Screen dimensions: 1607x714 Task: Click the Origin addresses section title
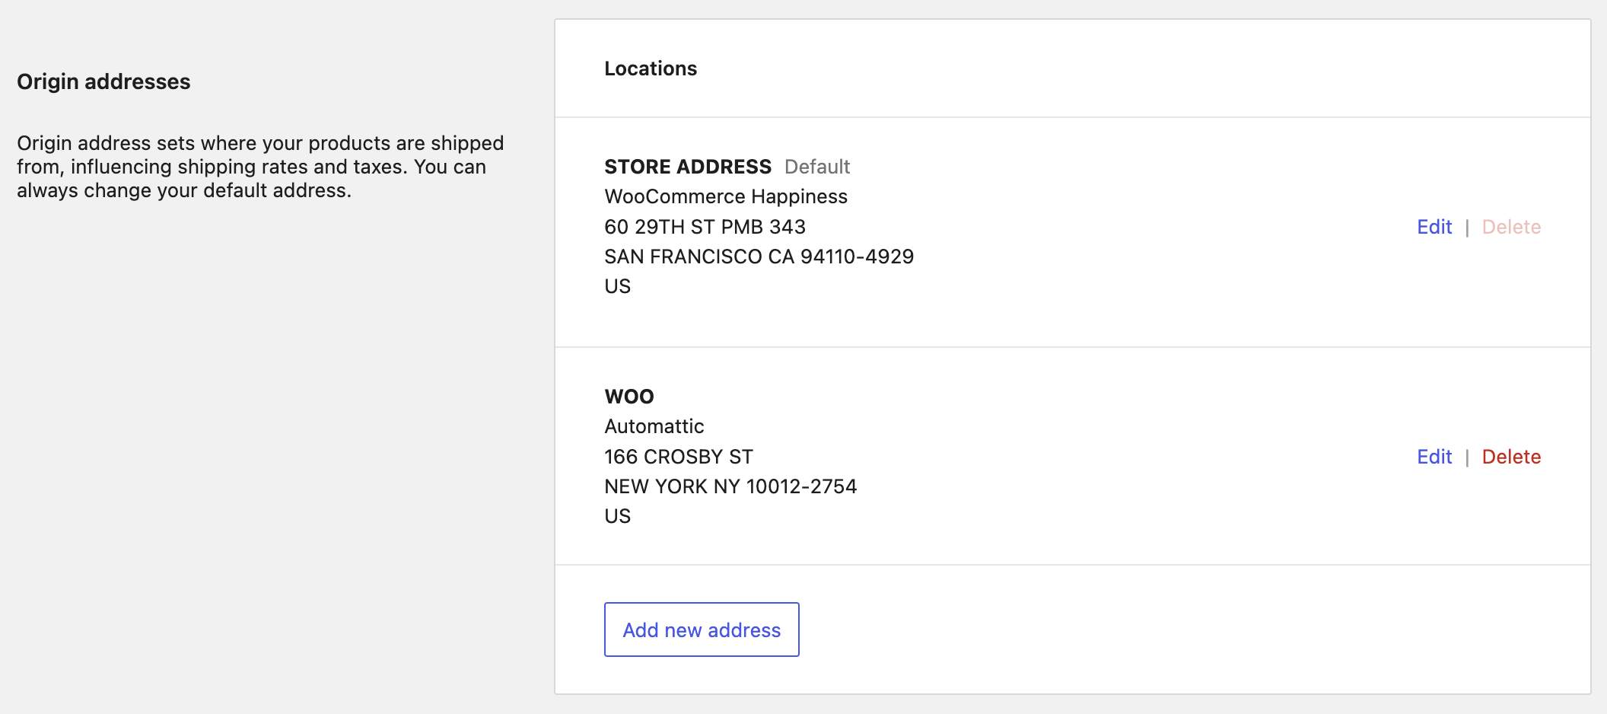click(x=105, y=81)
